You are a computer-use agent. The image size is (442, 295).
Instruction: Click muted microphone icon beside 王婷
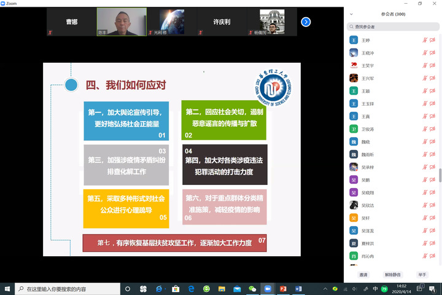(x=424, y=39)
